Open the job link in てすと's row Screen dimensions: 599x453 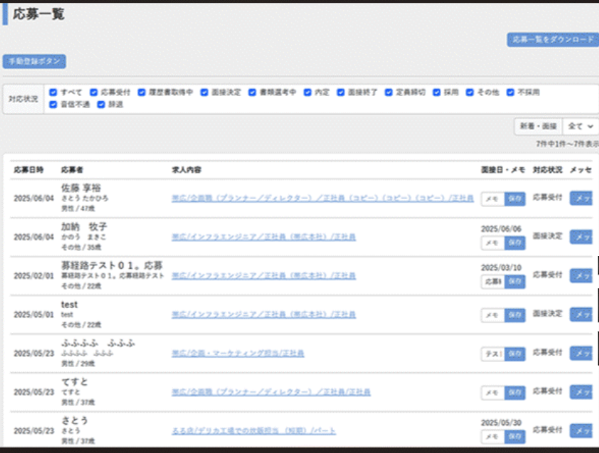point(271,392)
